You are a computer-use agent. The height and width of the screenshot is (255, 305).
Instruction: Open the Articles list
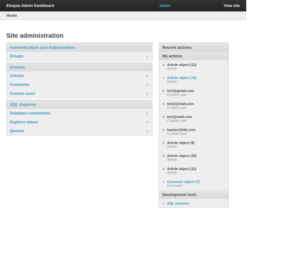17,76
